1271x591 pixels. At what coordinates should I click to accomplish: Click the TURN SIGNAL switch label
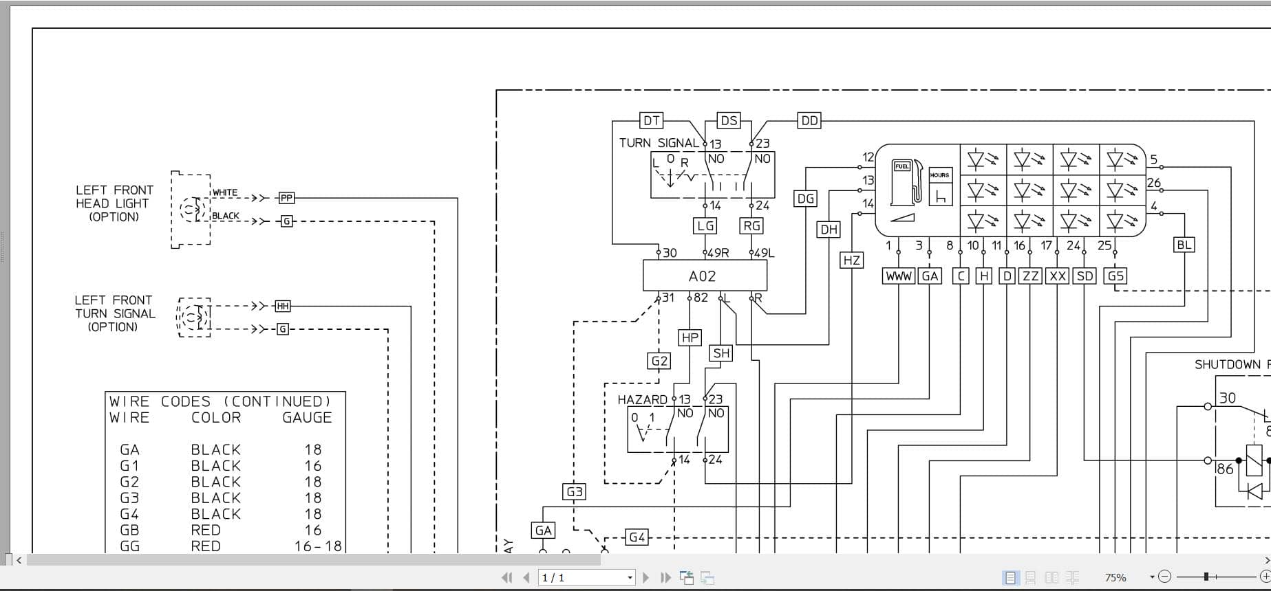659,143
